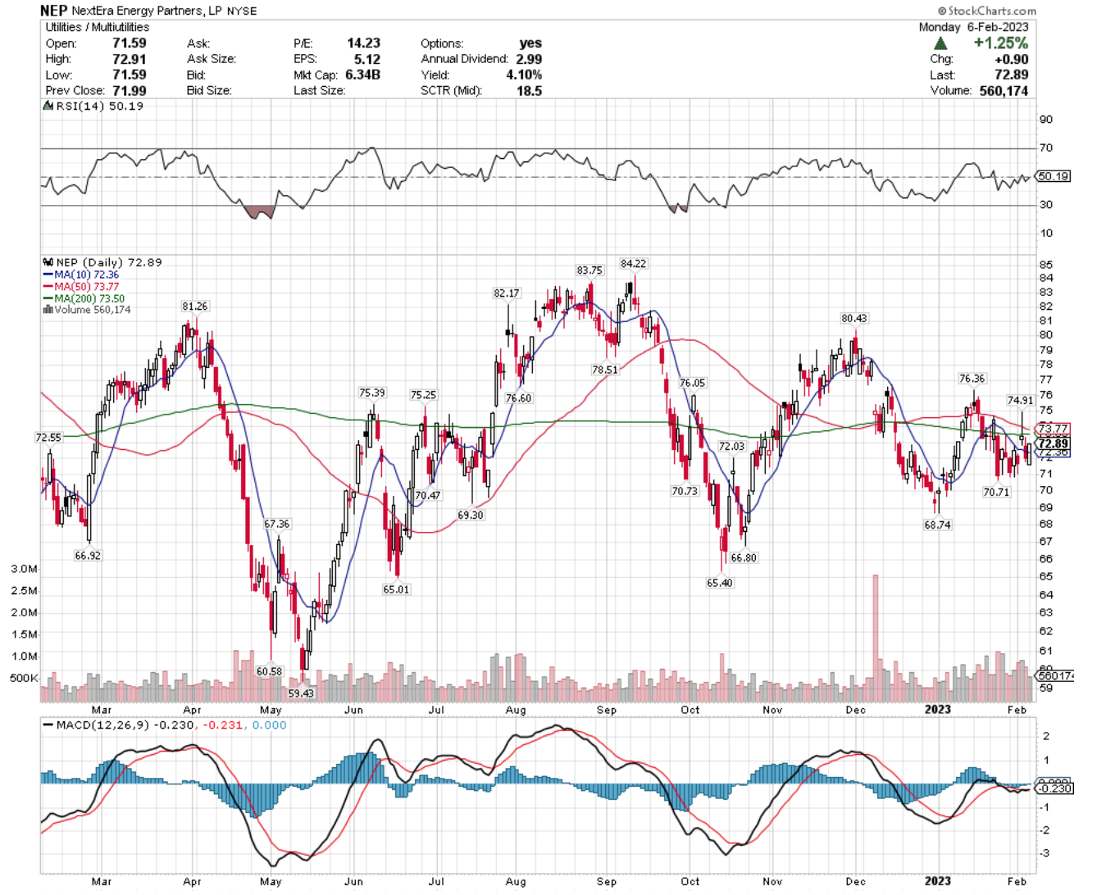Click the -0.230 MACD axis tag

tap(1052, 788)
